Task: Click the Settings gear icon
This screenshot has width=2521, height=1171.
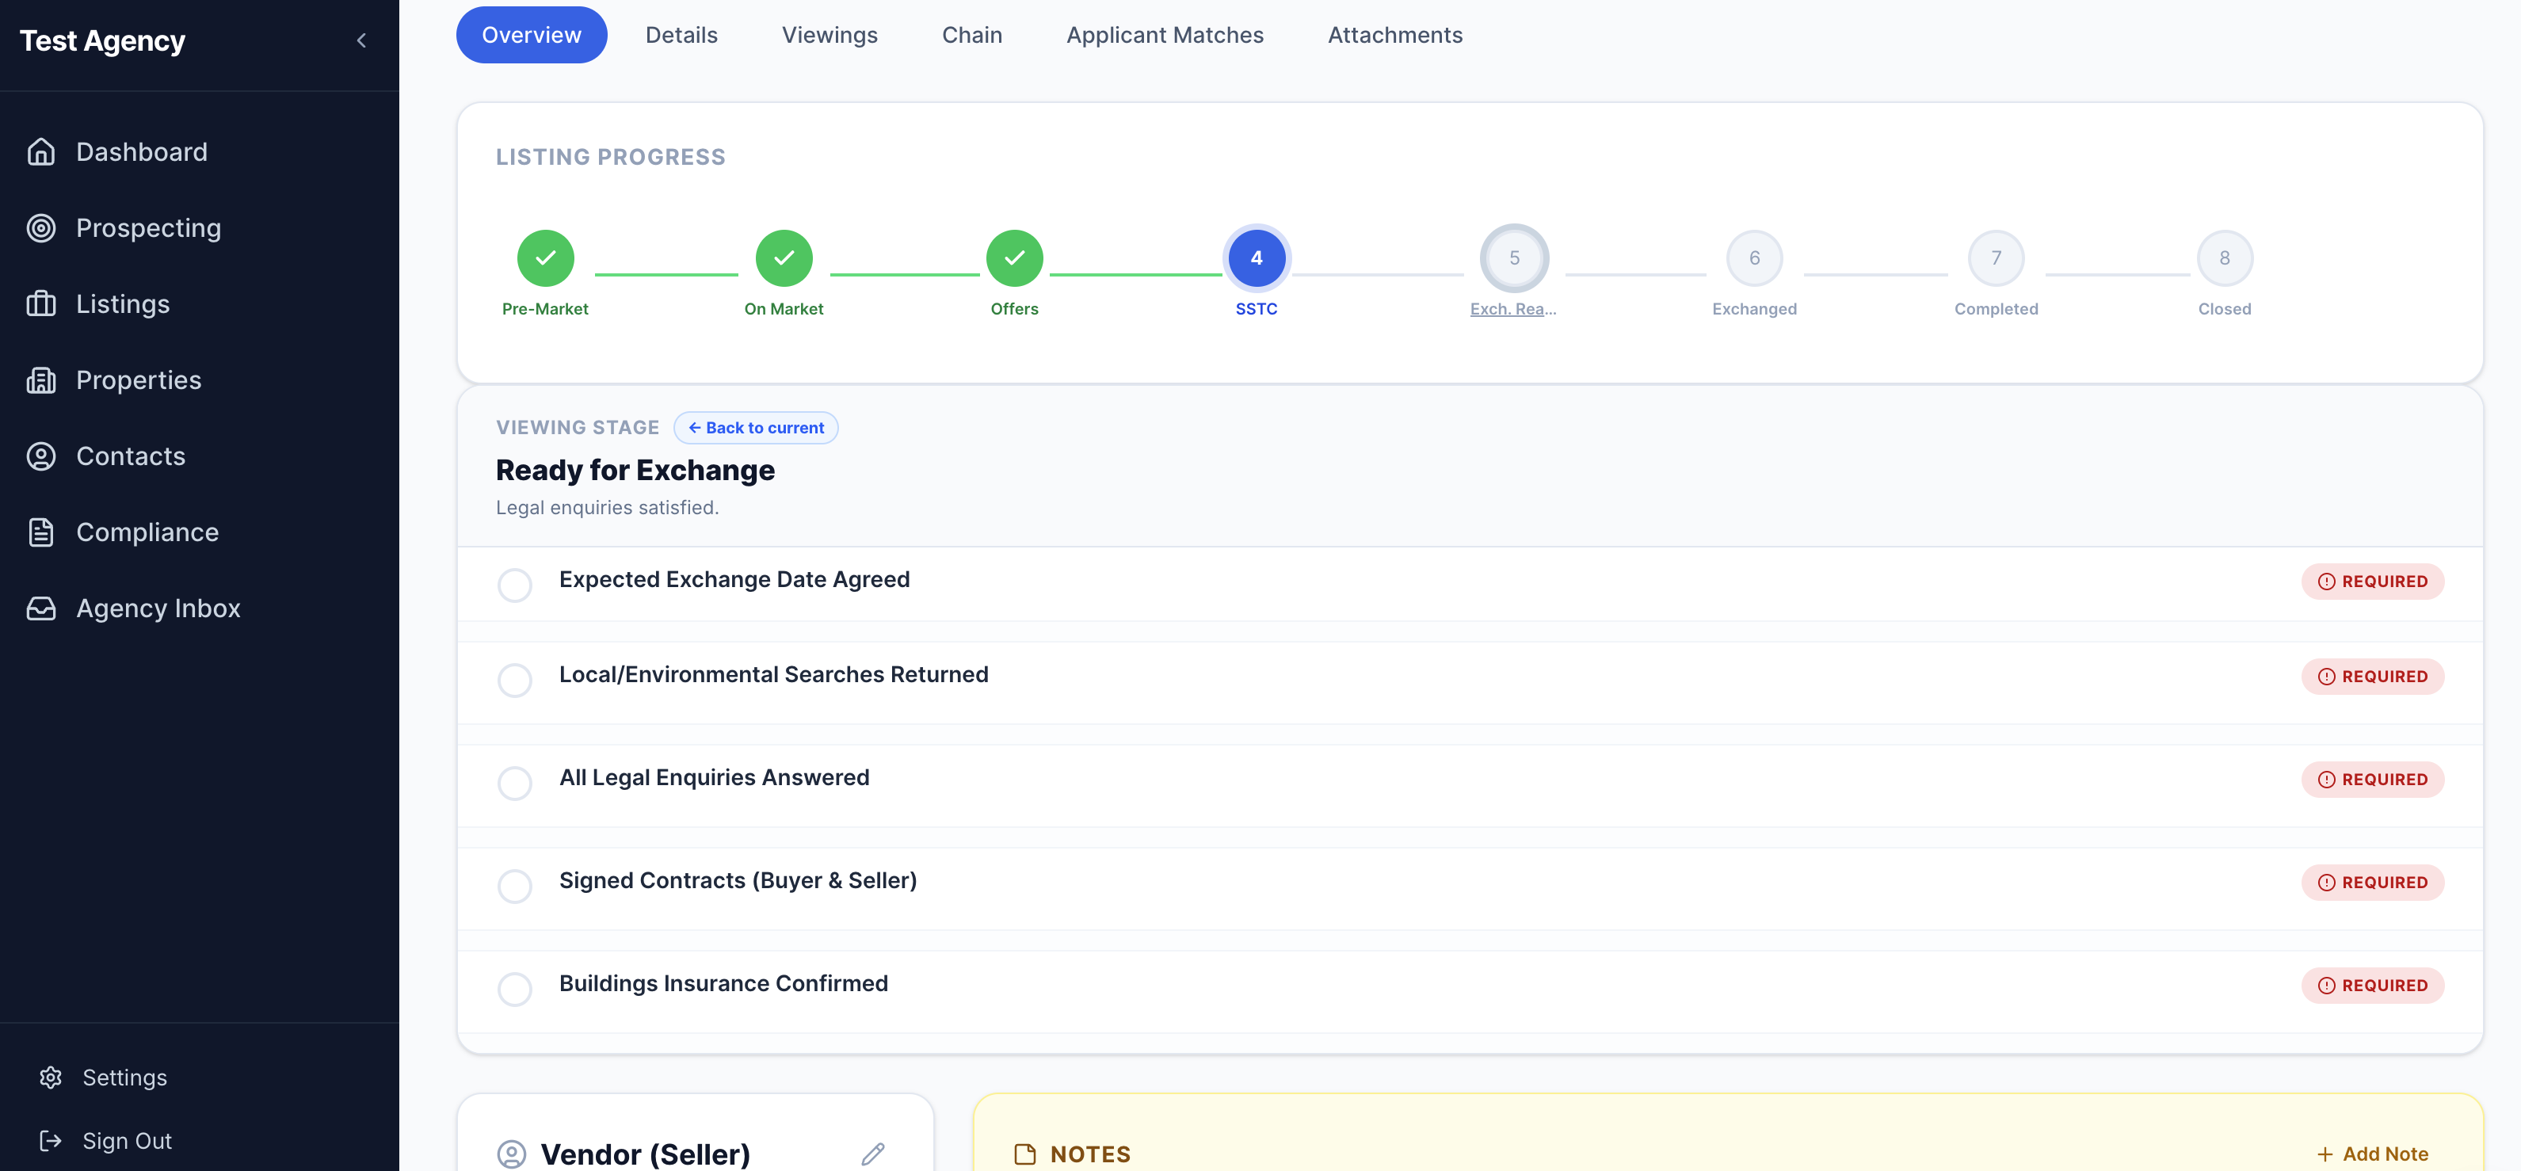Action: pyautogui.click(x=51, y=1077)
